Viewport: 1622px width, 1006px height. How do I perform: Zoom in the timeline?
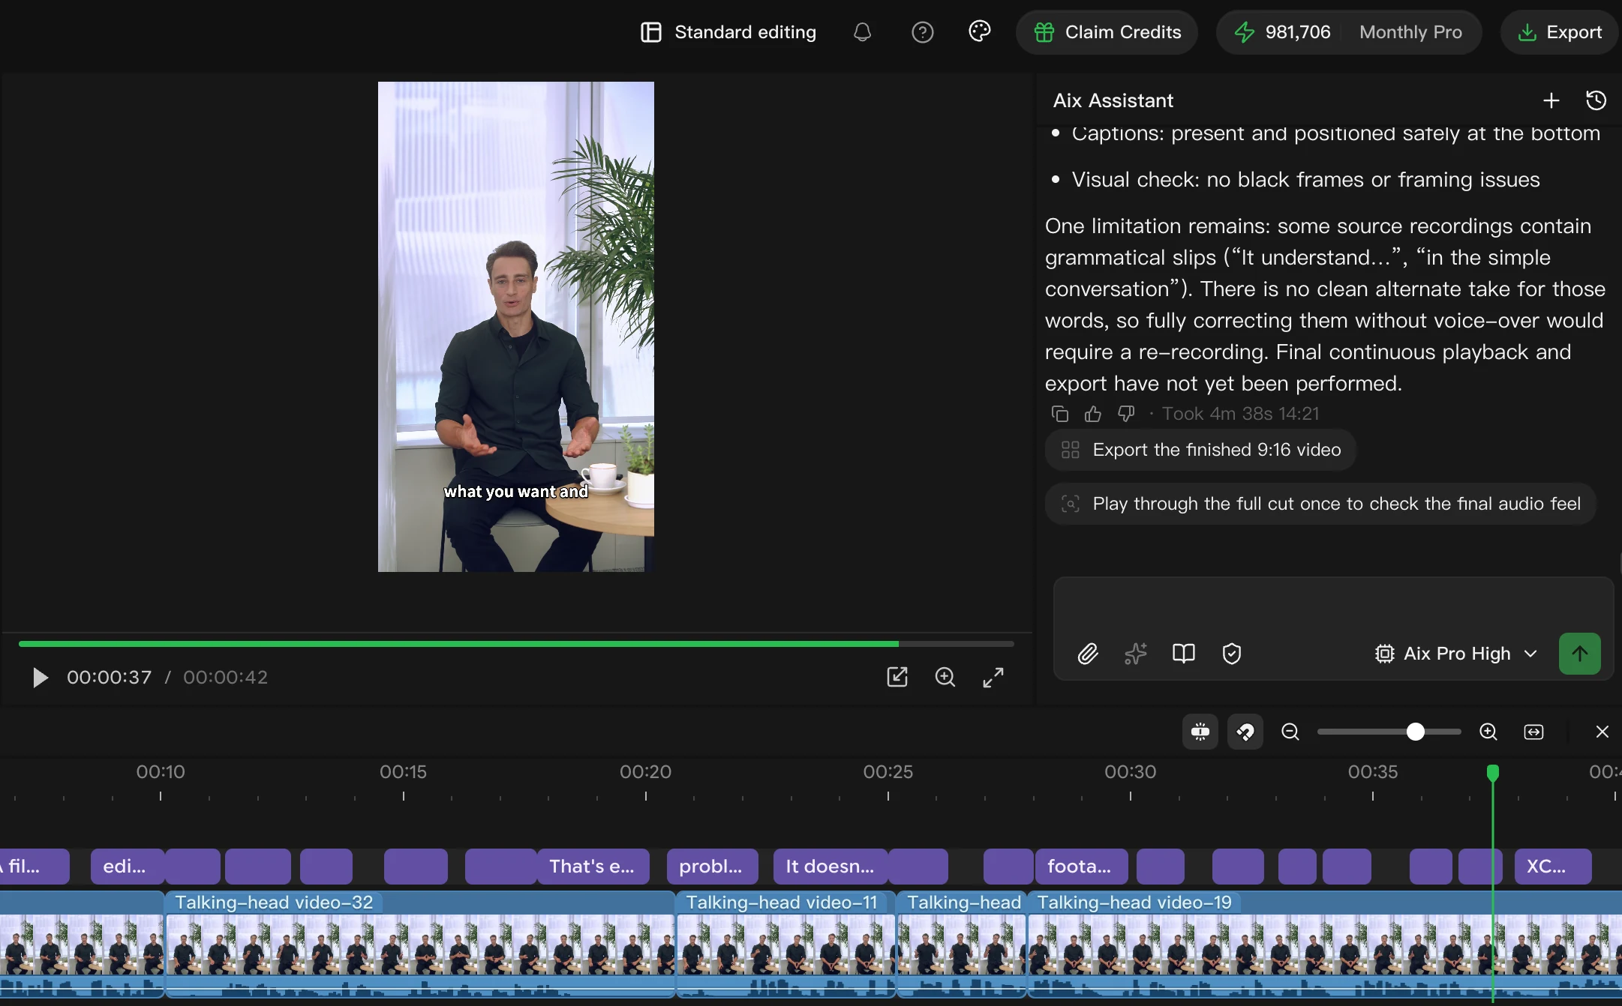[x=1488, y=732]
